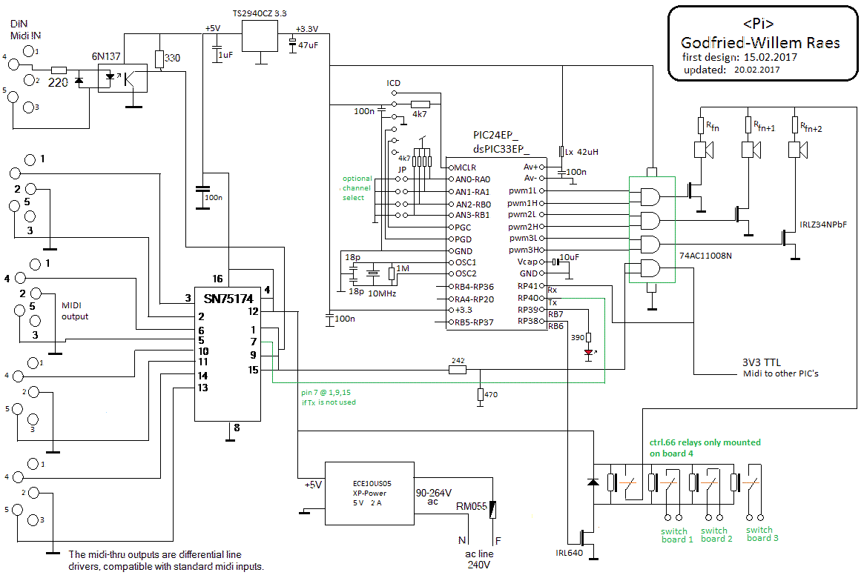The height and width of the screenshot is (578, 864).
Task: Click the 6N137 optocoupler symbol
Action: tap(122, 78)
